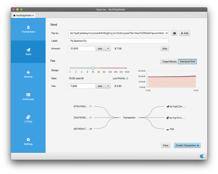This screenshot has height=174, width=218.
Task: Click the 1024 mark on fee slider
Action: [x=127, y=72]
